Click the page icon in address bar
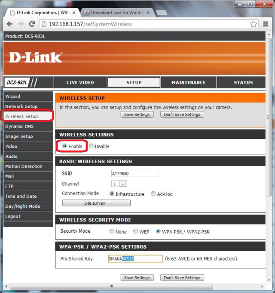 pos(44,24)
